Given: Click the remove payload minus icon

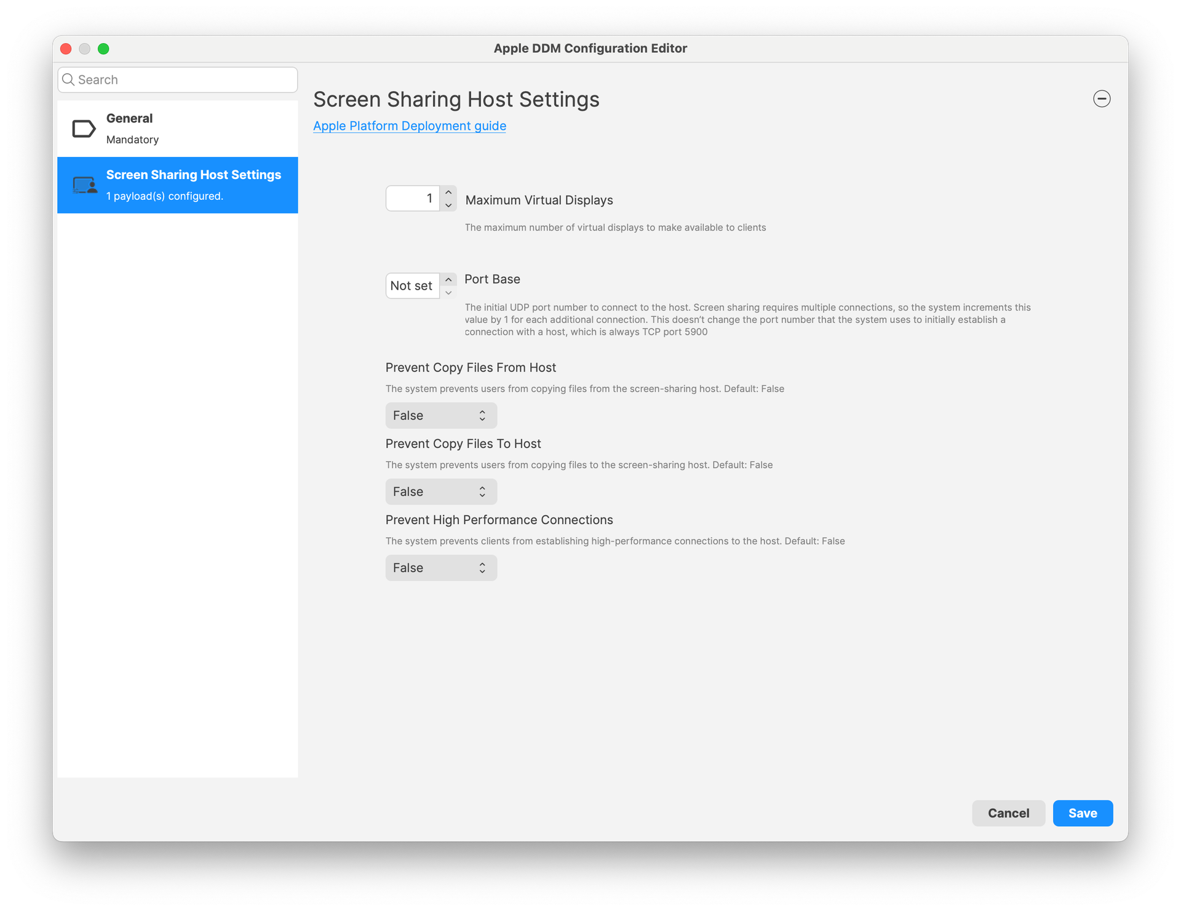Looking at the screenshot, I should (1101, 98).
